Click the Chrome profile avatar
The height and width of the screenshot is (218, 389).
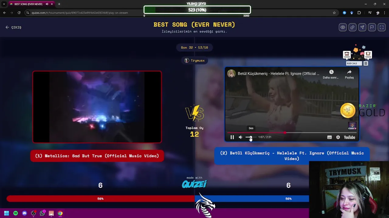378,13
